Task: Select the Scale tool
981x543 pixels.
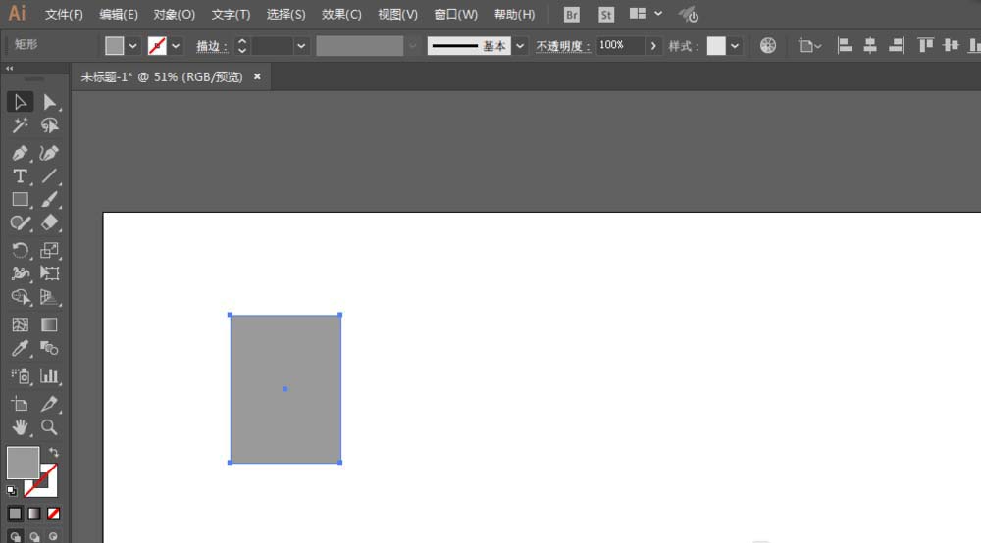Action: click(x=49, y=250)
